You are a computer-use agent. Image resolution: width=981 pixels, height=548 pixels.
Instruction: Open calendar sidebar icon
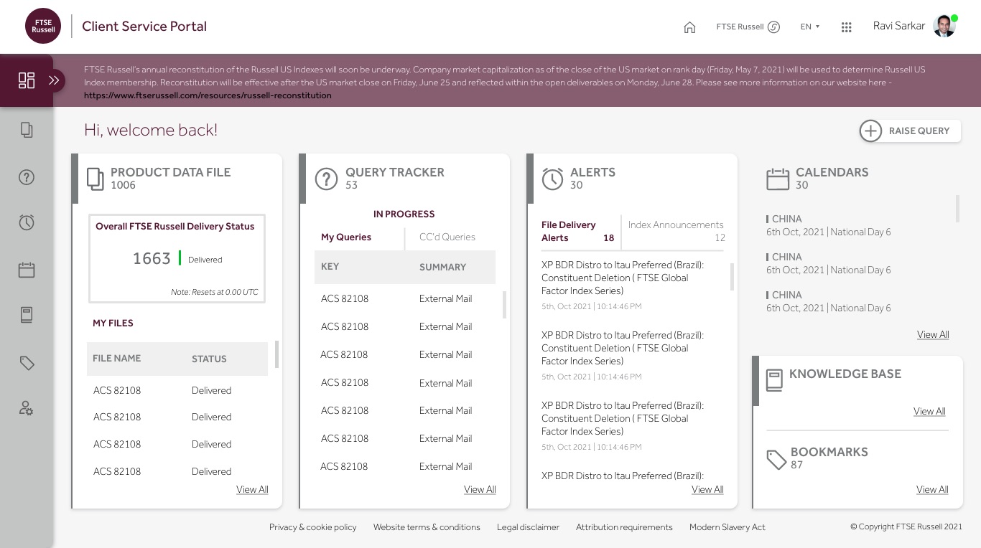pyautogui.click(x=27, y=270)
